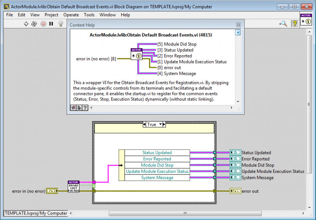Click the Pause toolbar button
The width and height of the screenshot is (316, 220).
point(51,24)
